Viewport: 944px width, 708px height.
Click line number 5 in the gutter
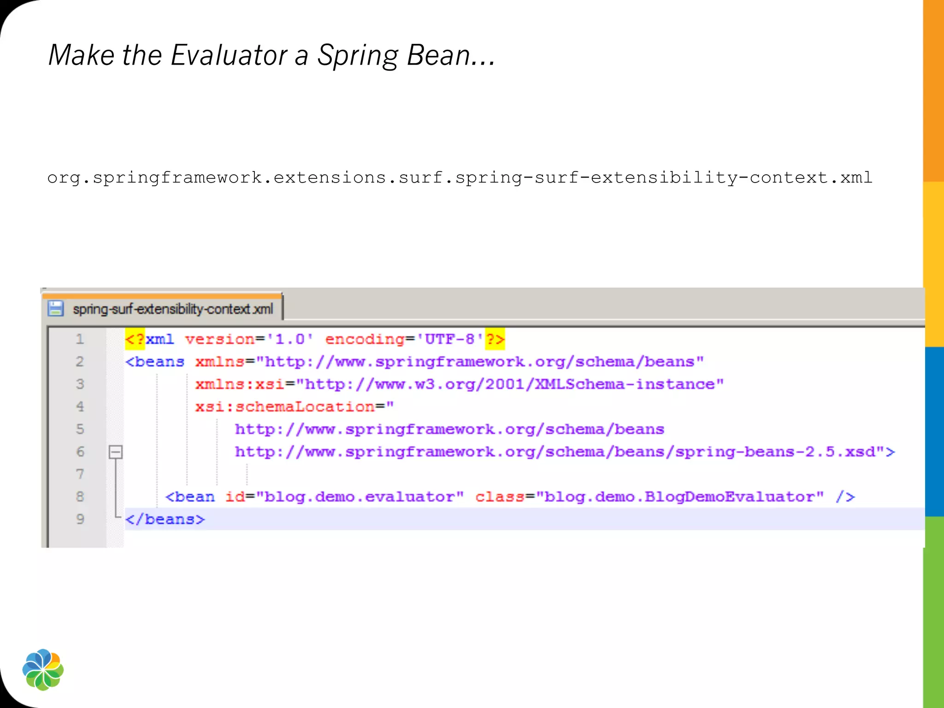pos(80,429)
